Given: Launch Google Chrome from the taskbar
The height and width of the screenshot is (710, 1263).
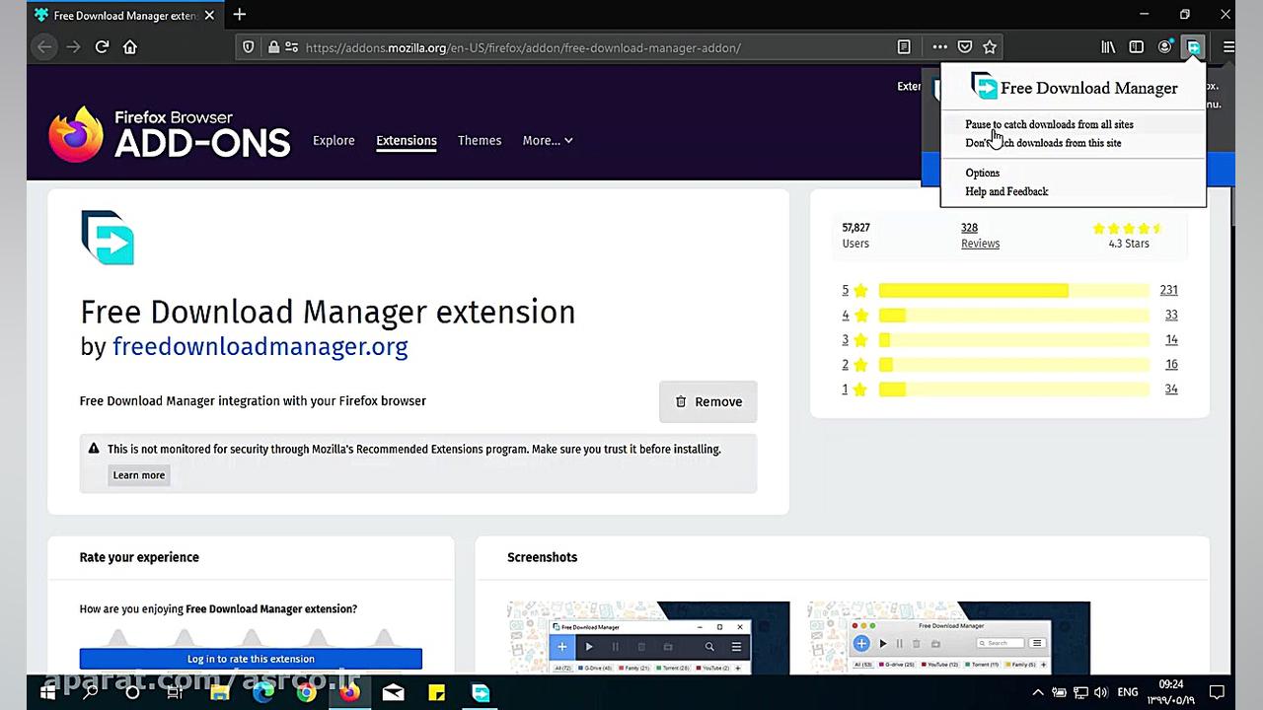Looking at the screenshot, I should point(306,692).
